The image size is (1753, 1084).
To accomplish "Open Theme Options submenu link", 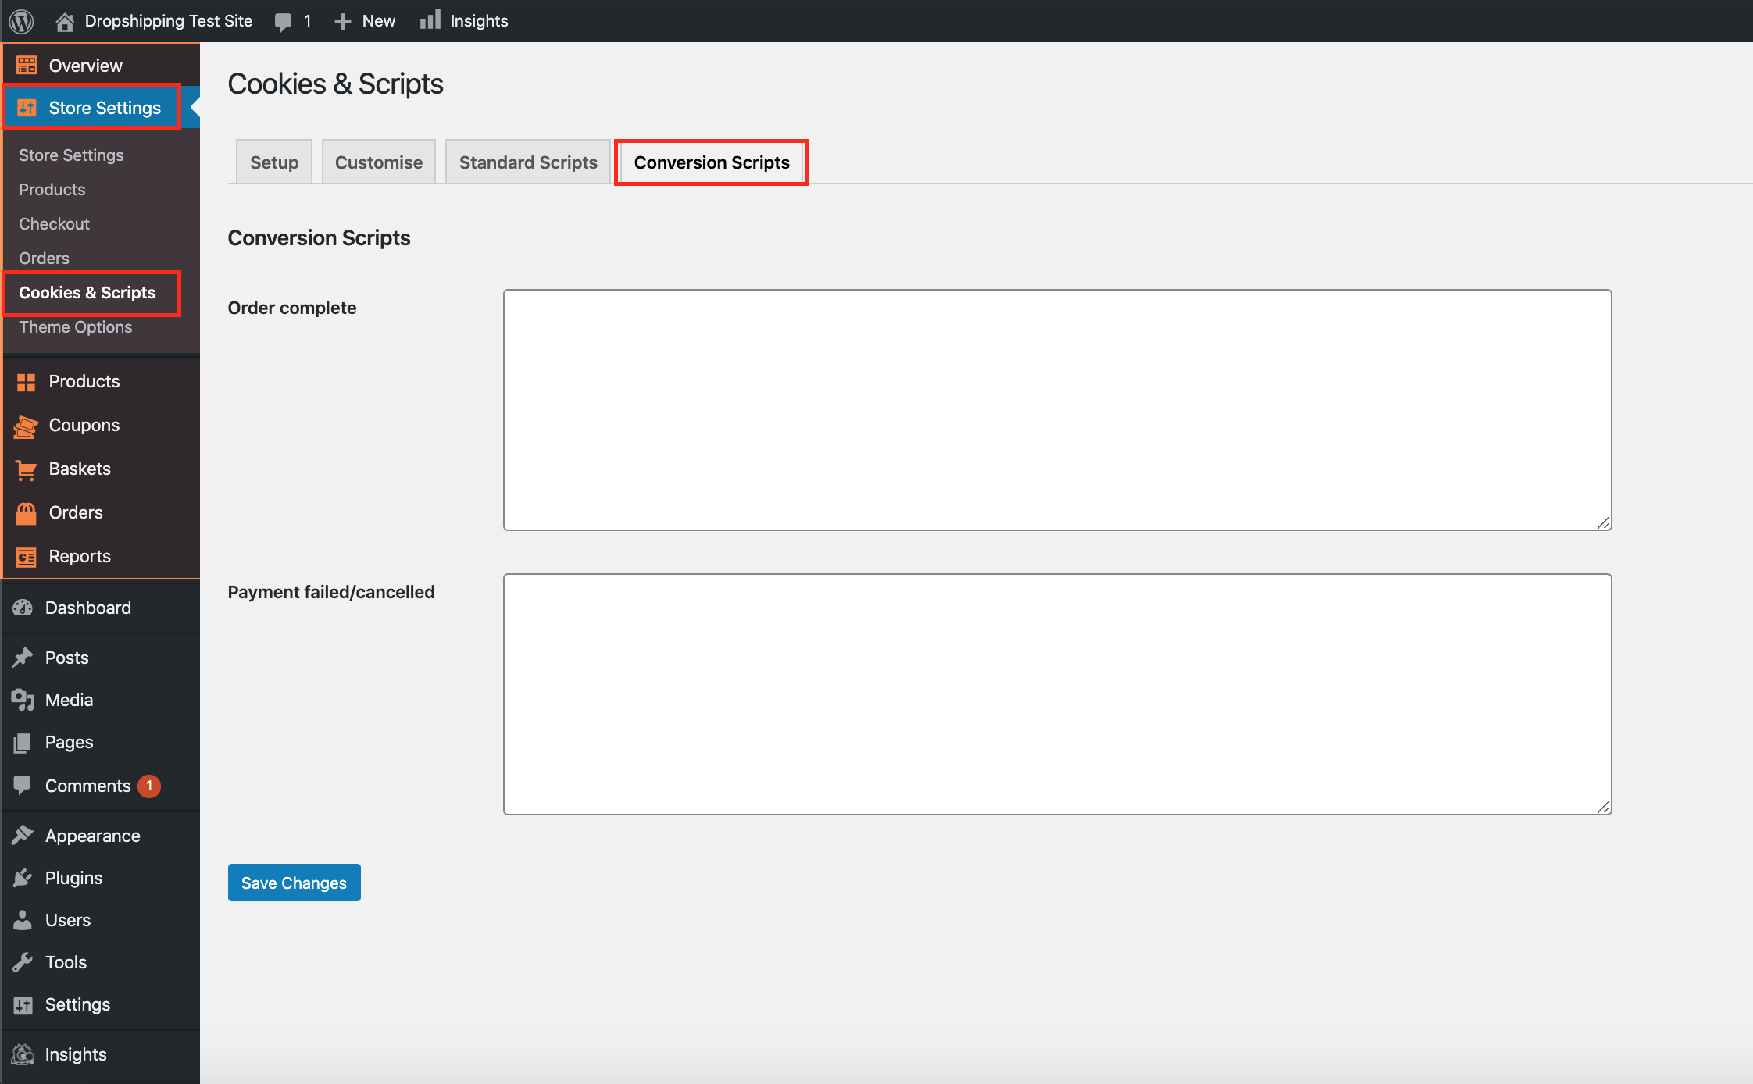I will 75,327.
